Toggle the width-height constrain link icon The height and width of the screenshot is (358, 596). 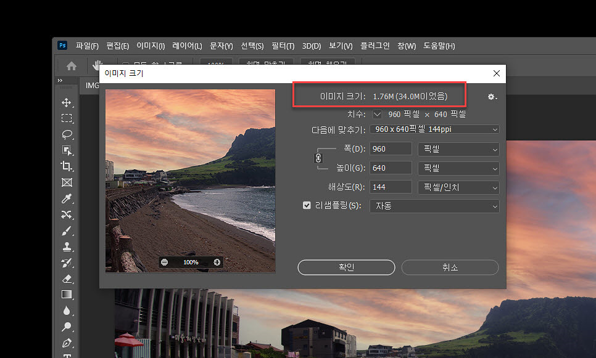click(x=318, y=158)
